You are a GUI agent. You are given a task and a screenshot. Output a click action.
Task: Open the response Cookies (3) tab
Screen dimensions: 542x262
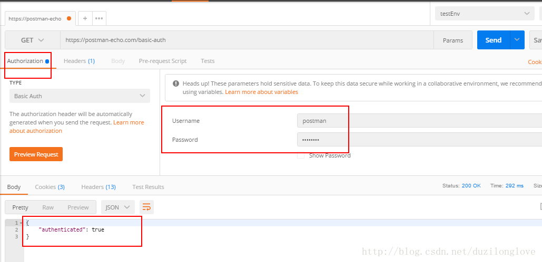(50, 187)
